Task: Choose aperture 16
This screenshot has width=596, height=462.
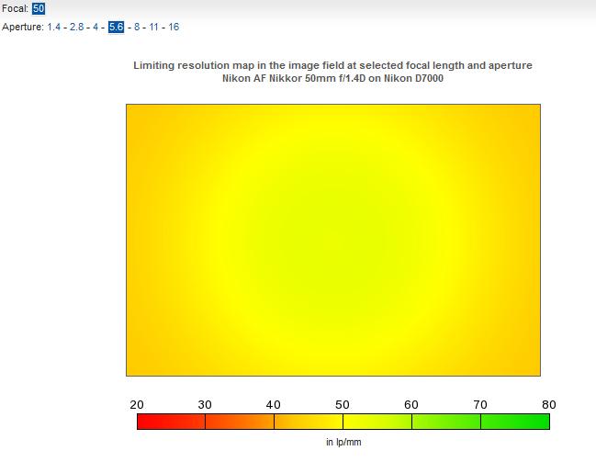Action: pyautogui.click(x=174, y=27)
